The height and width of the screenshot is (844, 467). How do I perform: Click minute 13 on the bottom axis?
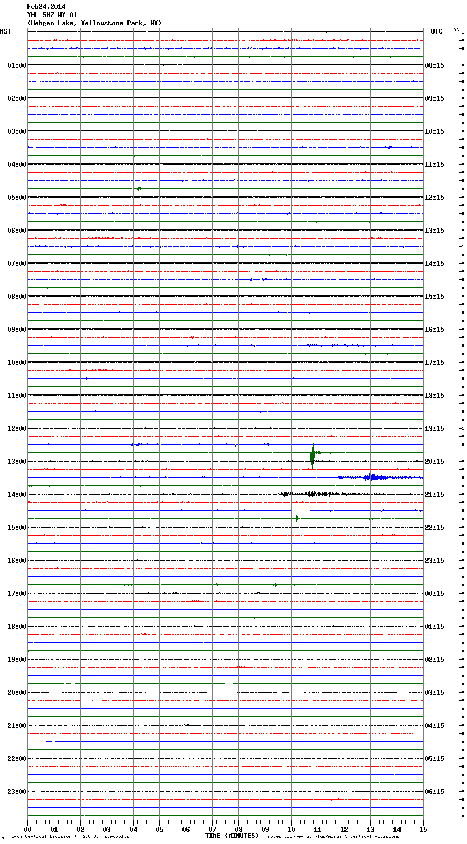370,829
